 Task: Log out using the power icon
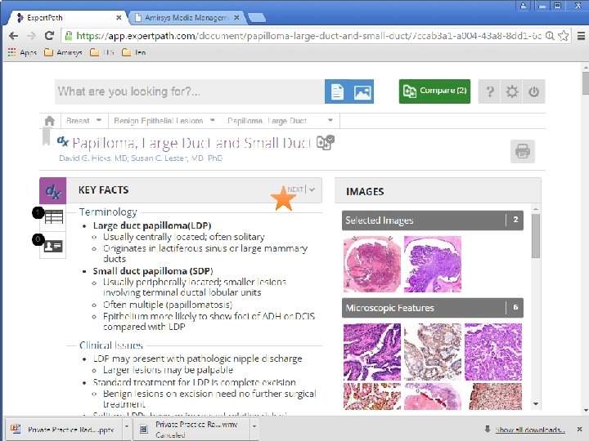[533, 91]
